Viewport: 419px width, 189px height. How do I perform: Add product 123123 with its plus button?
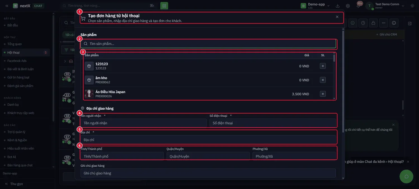pos(323,66)
